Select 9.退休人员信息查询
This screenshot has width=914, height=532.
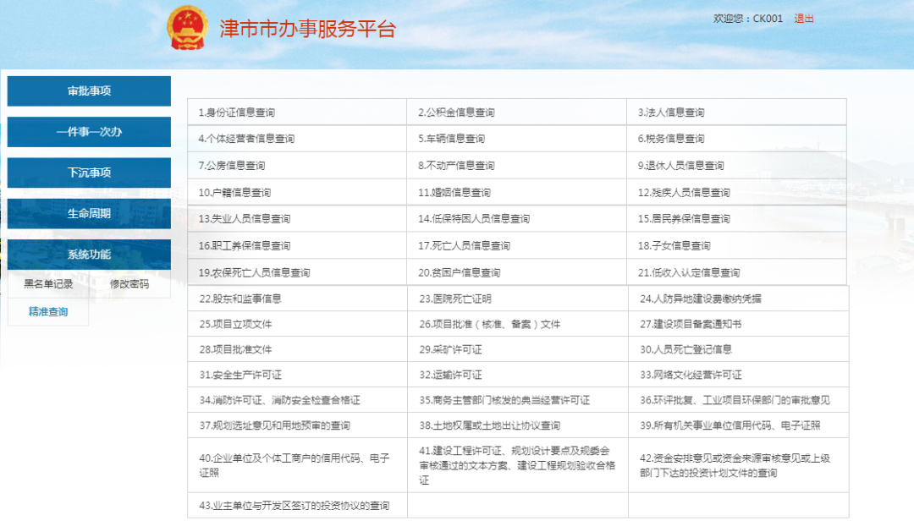click(680, 166)
